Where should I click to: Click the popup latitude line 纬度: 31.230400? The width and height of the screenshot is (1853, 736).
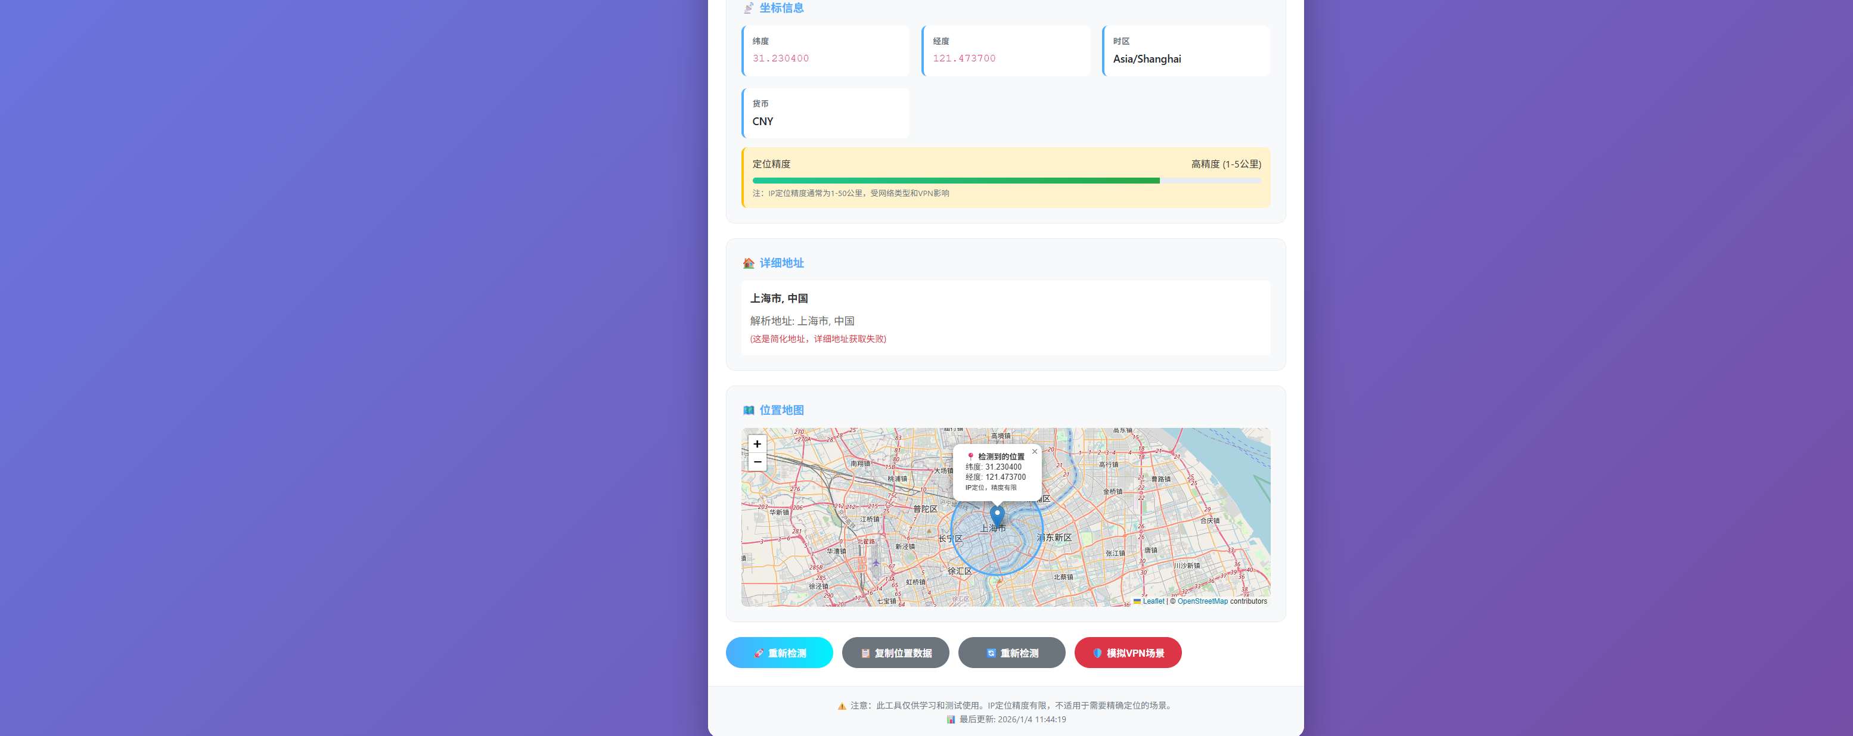(994, 467)
